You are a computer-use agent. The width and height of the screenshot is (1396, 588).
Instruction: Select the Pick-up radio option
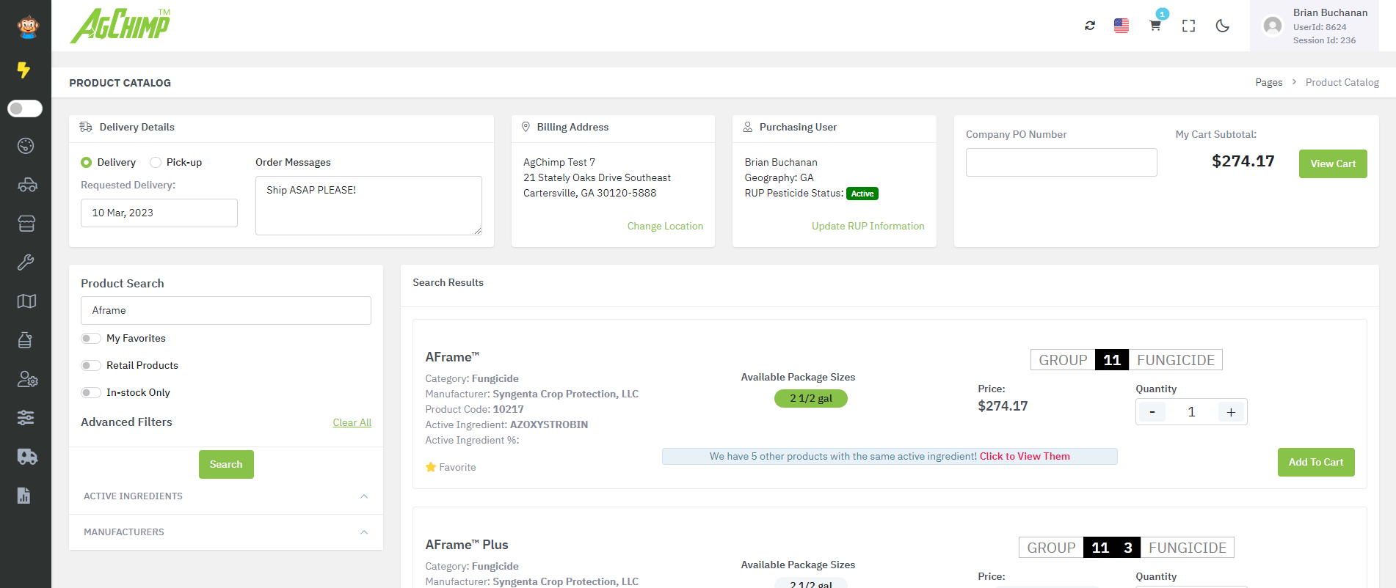[x=156, y=162]
